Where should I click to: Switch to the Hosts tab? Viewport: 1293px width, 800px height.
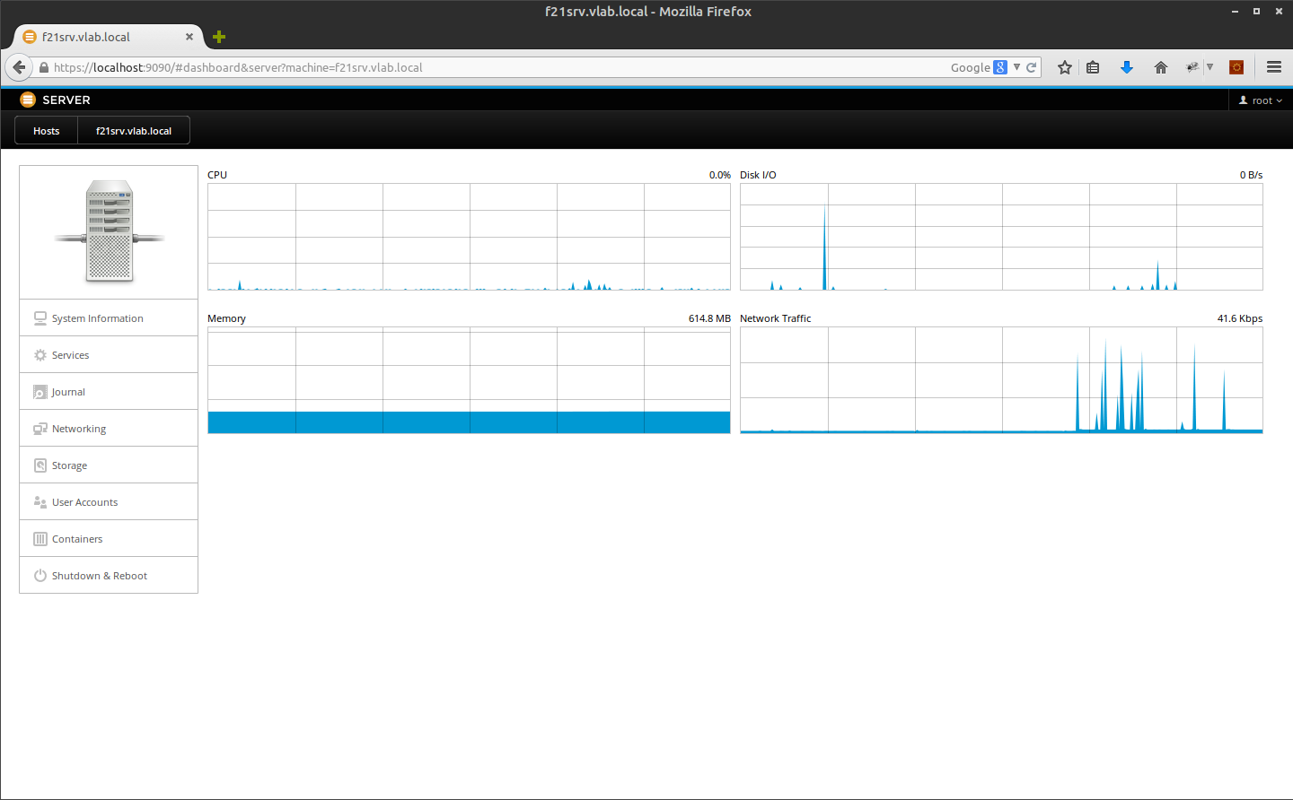(47, 131)
